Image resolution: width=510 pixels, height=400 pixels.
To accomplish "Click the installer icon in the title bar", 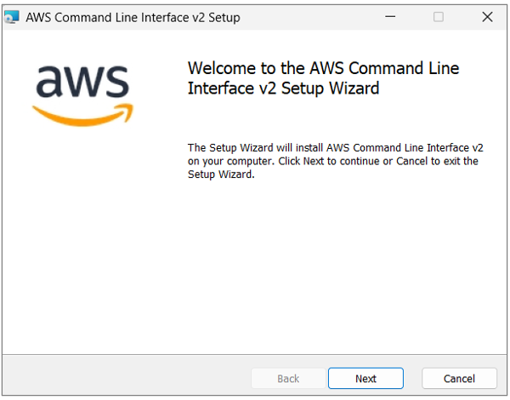I will 12,17.
